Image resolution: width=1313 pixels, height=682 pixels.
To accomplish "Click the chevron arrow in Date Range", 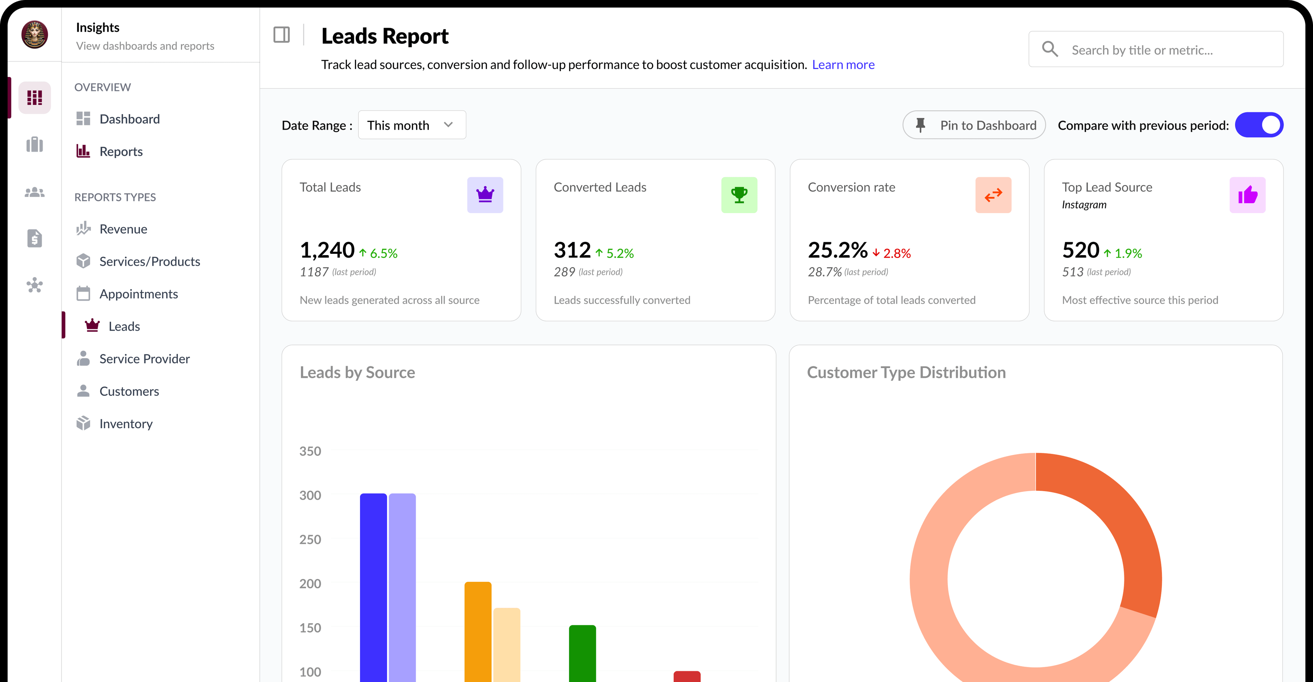I will [x=448, y=125].
